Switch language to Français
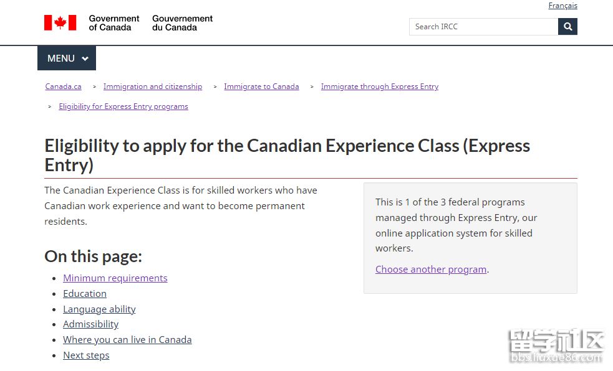Viewport: 613px width, 371px height. pos(562,6)
